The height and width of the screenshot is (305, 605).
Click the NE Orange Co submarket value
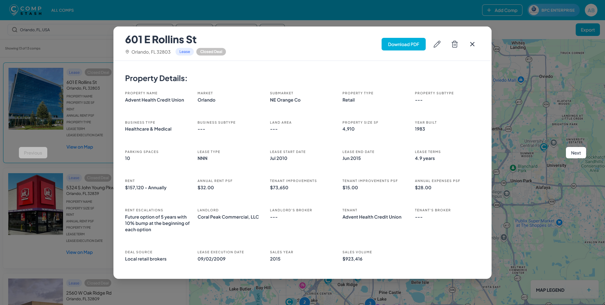pos(285,100)
